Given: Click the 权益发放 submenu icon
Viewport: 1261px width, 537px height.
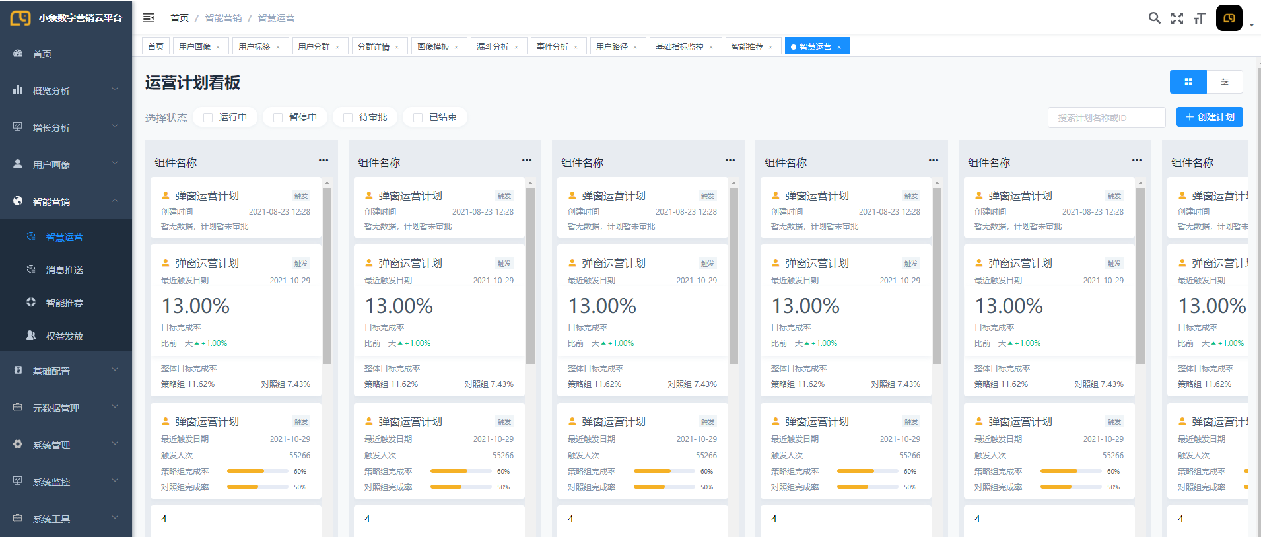Looking at the screenshot, I should (31, 335).
